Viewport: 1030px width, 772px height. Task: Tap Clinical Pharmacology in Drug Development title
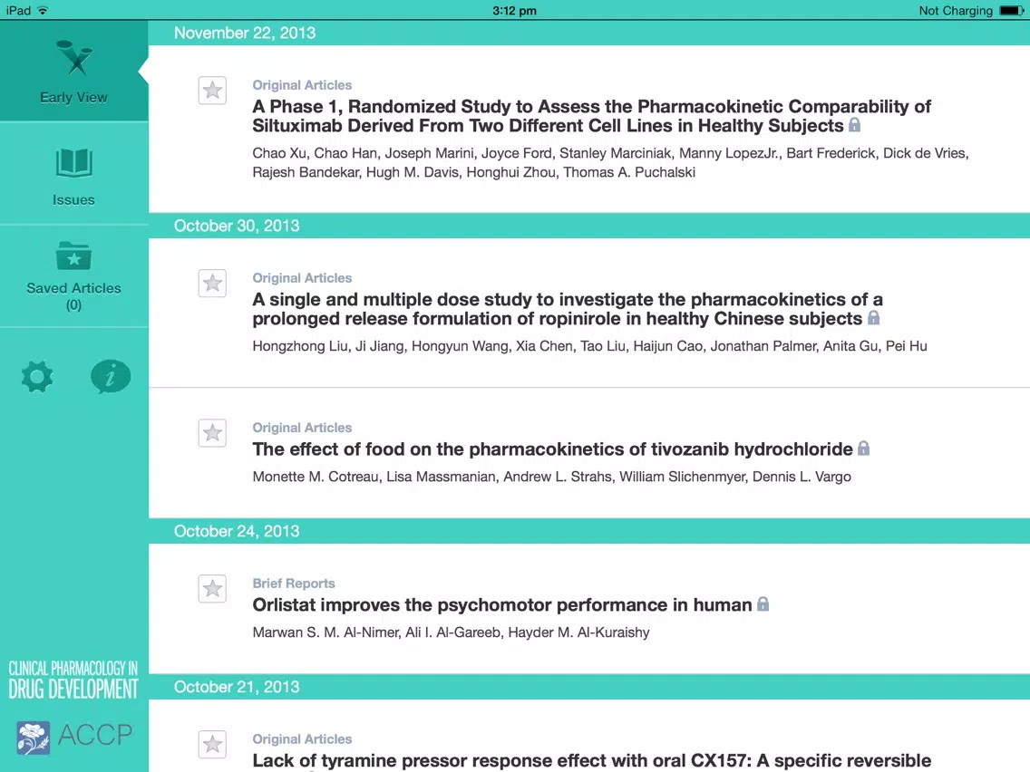[x=73, y=680]
